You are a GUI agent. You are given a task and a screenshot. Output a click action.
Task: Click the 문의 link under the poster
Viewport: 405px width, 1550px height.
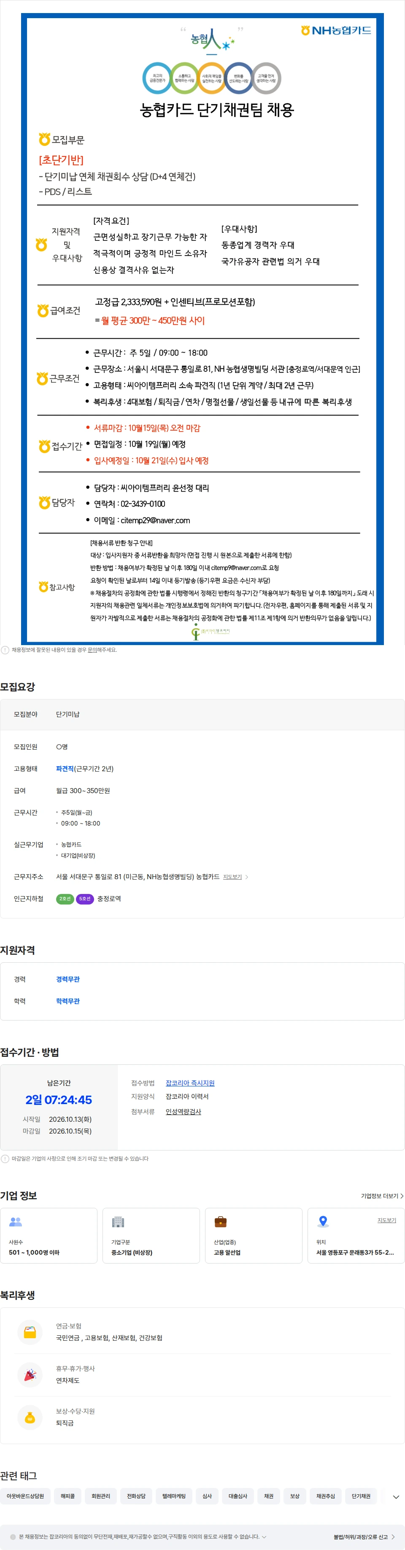click(x=92, y=650)
